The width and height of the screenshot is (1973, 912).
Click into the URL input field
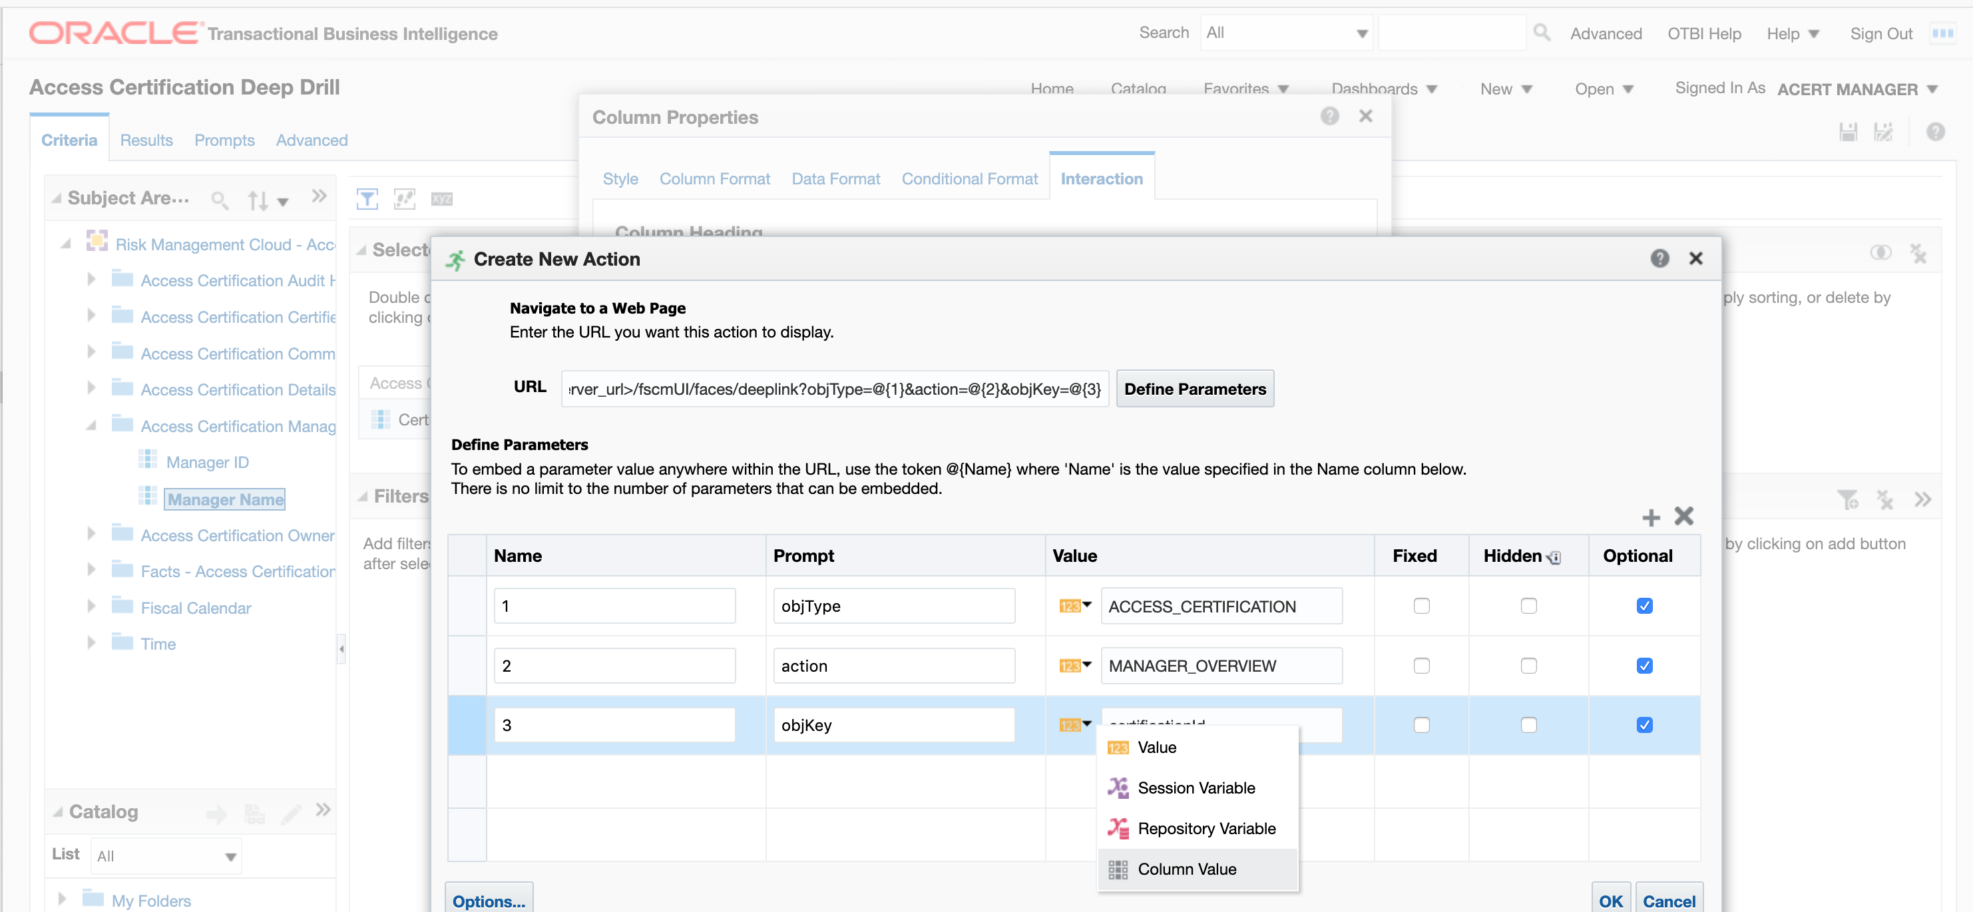pos(834,389)
